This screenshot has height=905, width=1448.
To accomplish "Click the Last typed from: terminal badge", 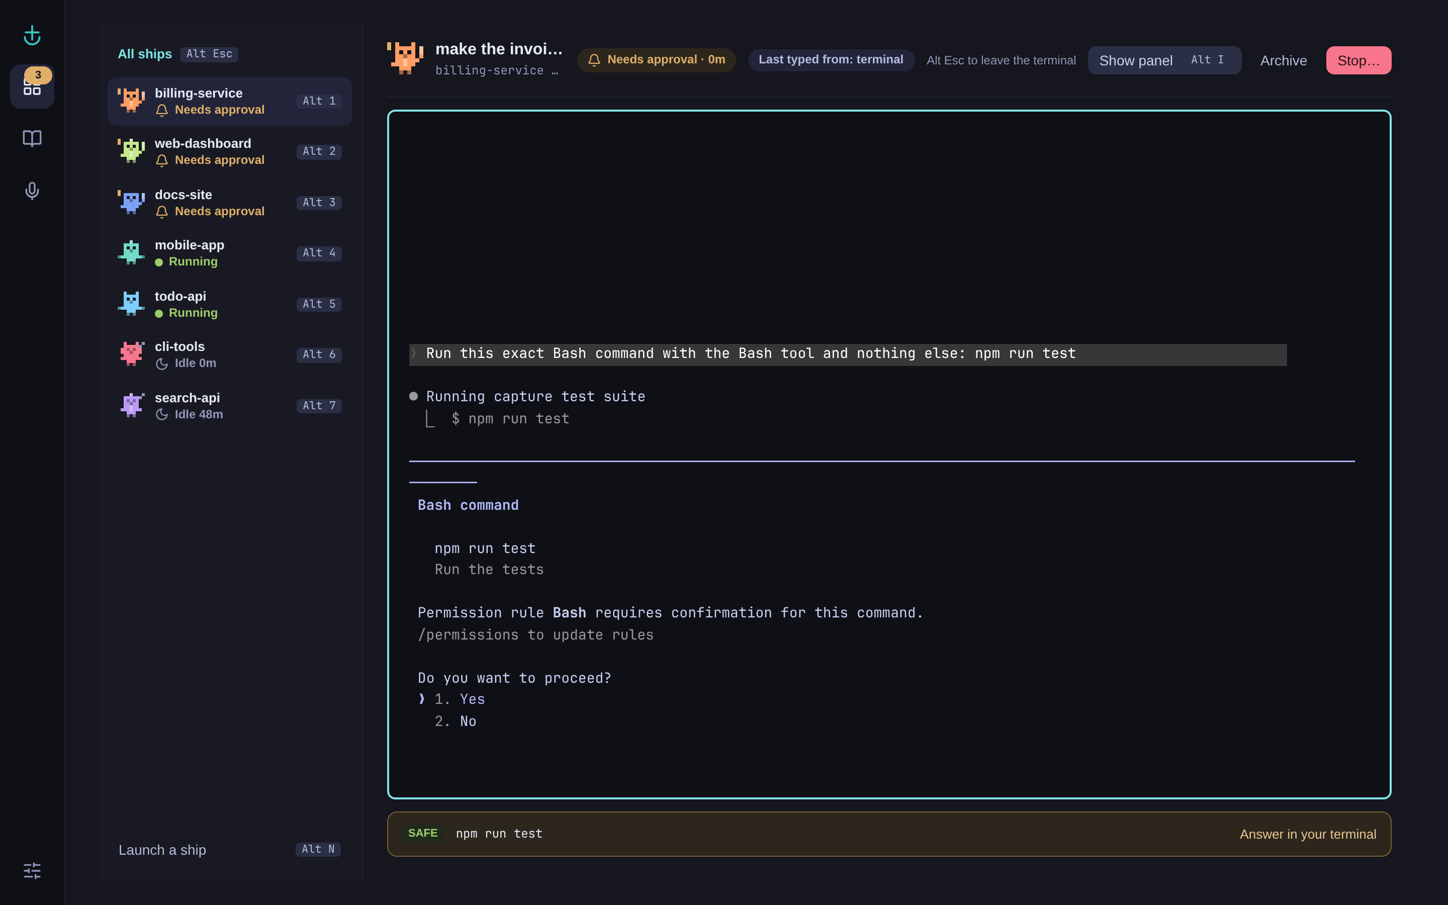I will (831, 60).
